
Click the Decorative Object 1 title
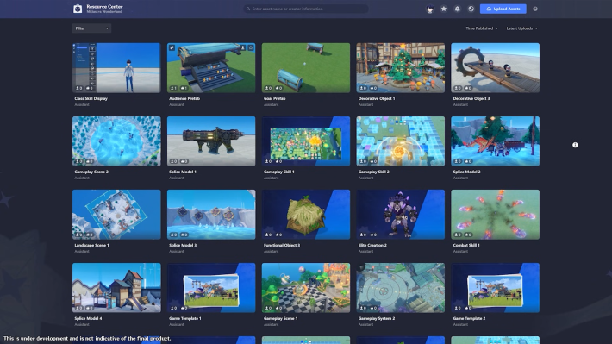point(377,98)
